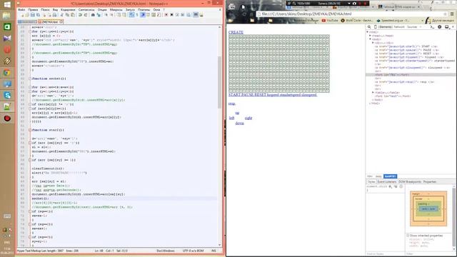Start macro recording with the Record icon

point(166,15)
